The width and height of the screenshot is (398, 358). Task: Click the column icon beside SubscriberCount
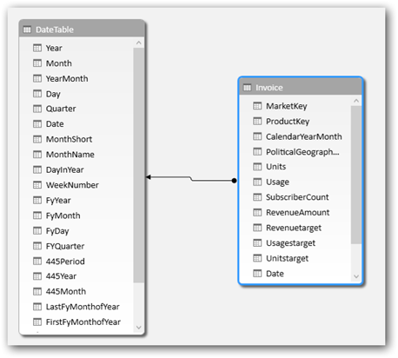pyautogui.click(x=257, y=197)
